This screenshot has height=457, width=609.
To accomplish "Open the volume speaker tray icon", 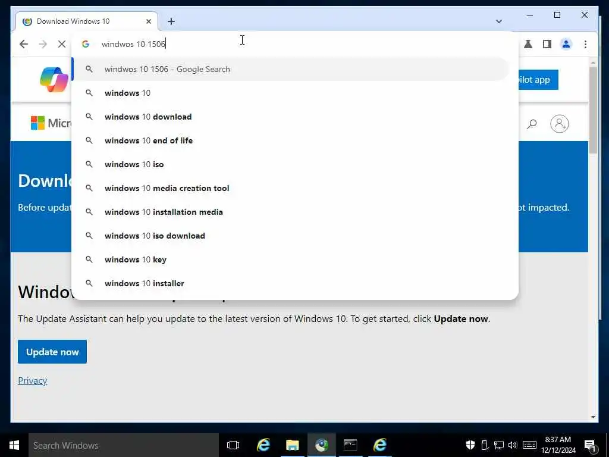I will tap(513, 445).
